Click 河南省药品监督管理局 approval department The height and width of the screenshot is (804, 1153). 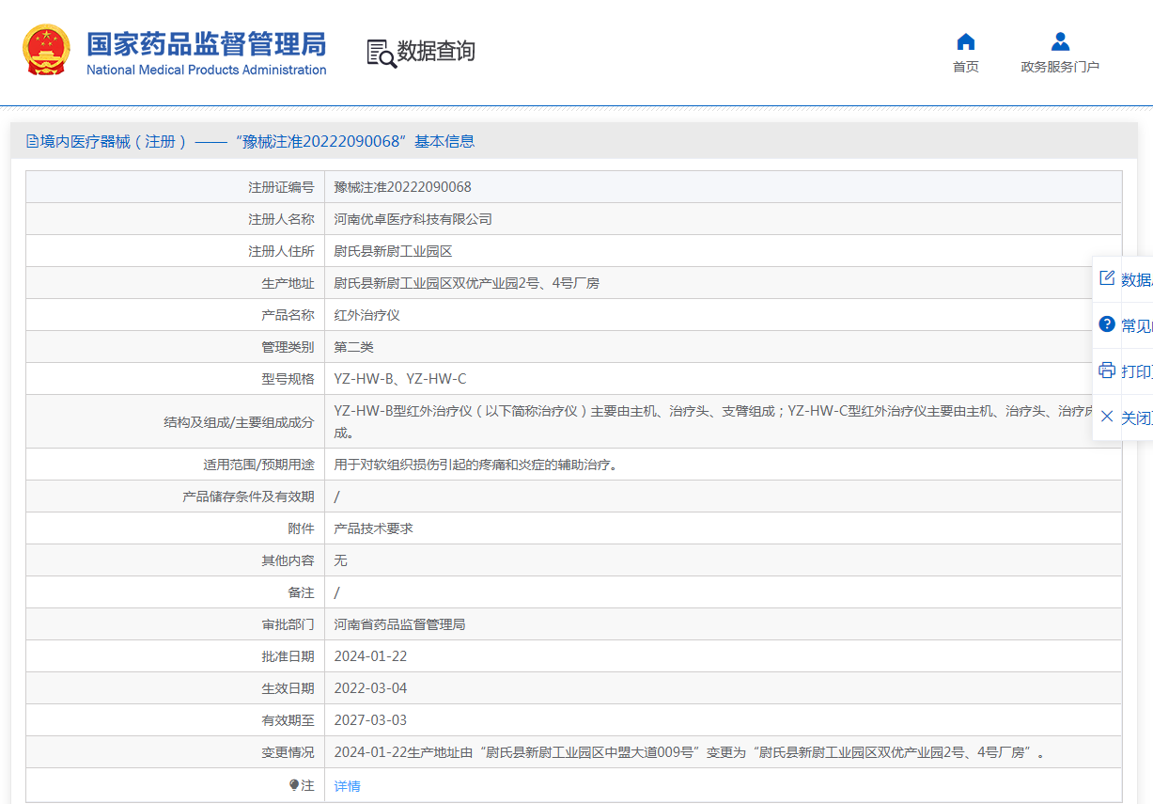[x=399, y=624]
